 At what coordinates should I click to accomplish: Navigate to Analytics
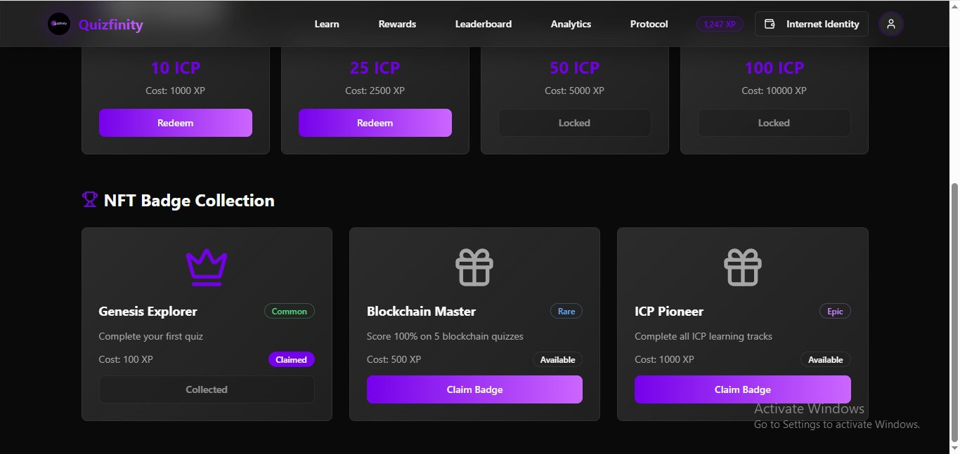(571, 24)
